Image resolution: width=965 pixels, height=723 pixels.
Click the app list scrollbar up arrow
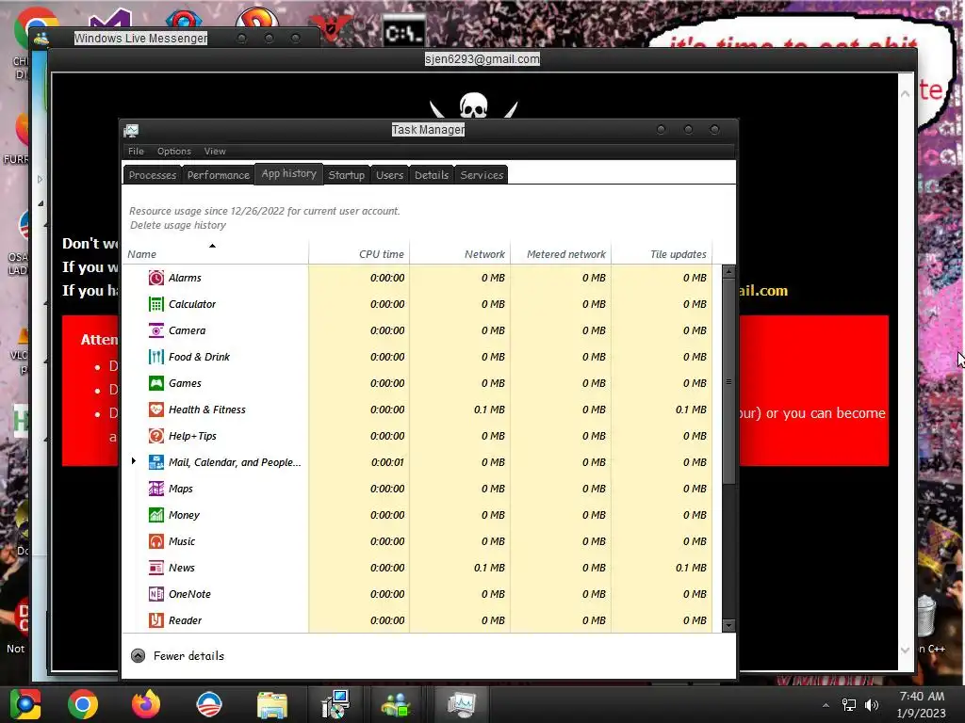[728, 271]
